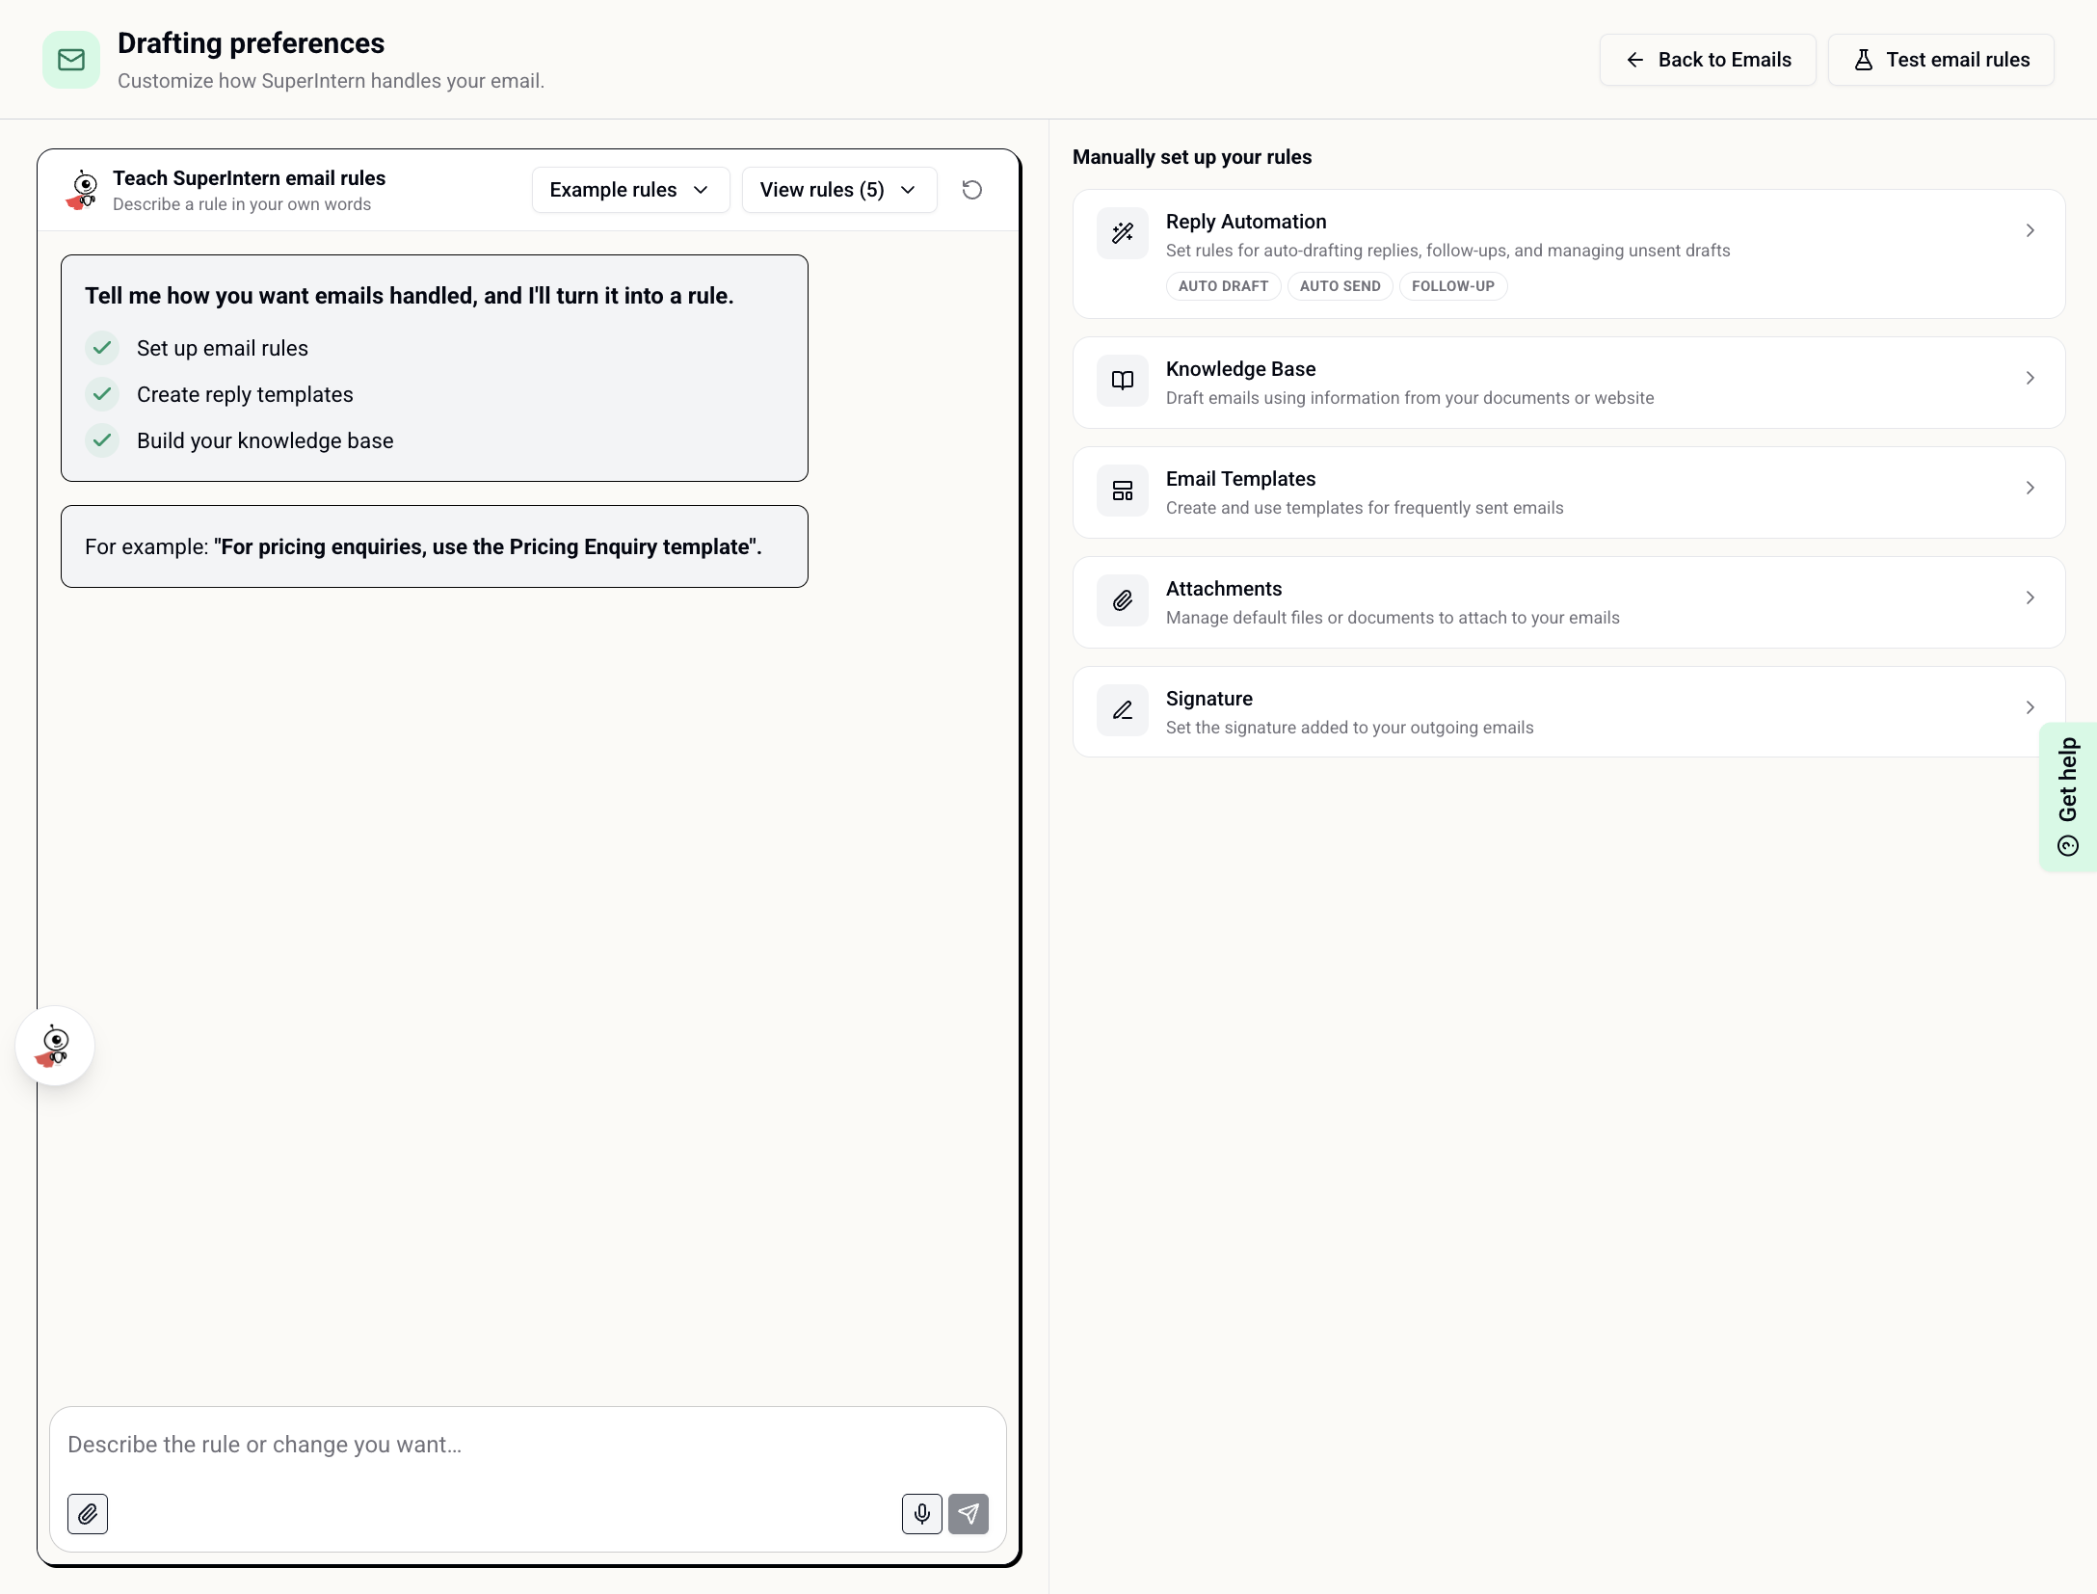
Task: Open Test email rules
Action: [1941, 60]
